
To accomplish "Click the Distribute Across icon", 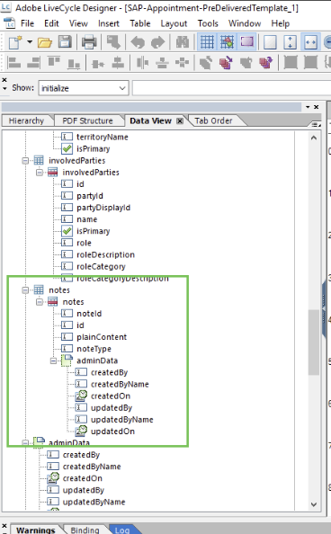I will click(142, 63).
